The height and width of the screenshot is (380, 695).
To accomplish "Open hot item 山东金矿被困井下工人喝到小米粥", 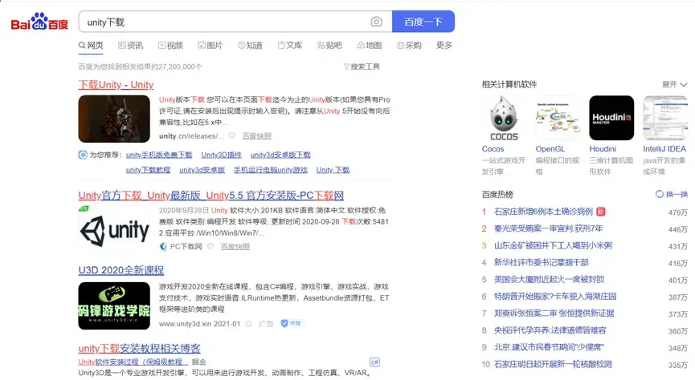I will pyautogui.click(x=553, y=245).
